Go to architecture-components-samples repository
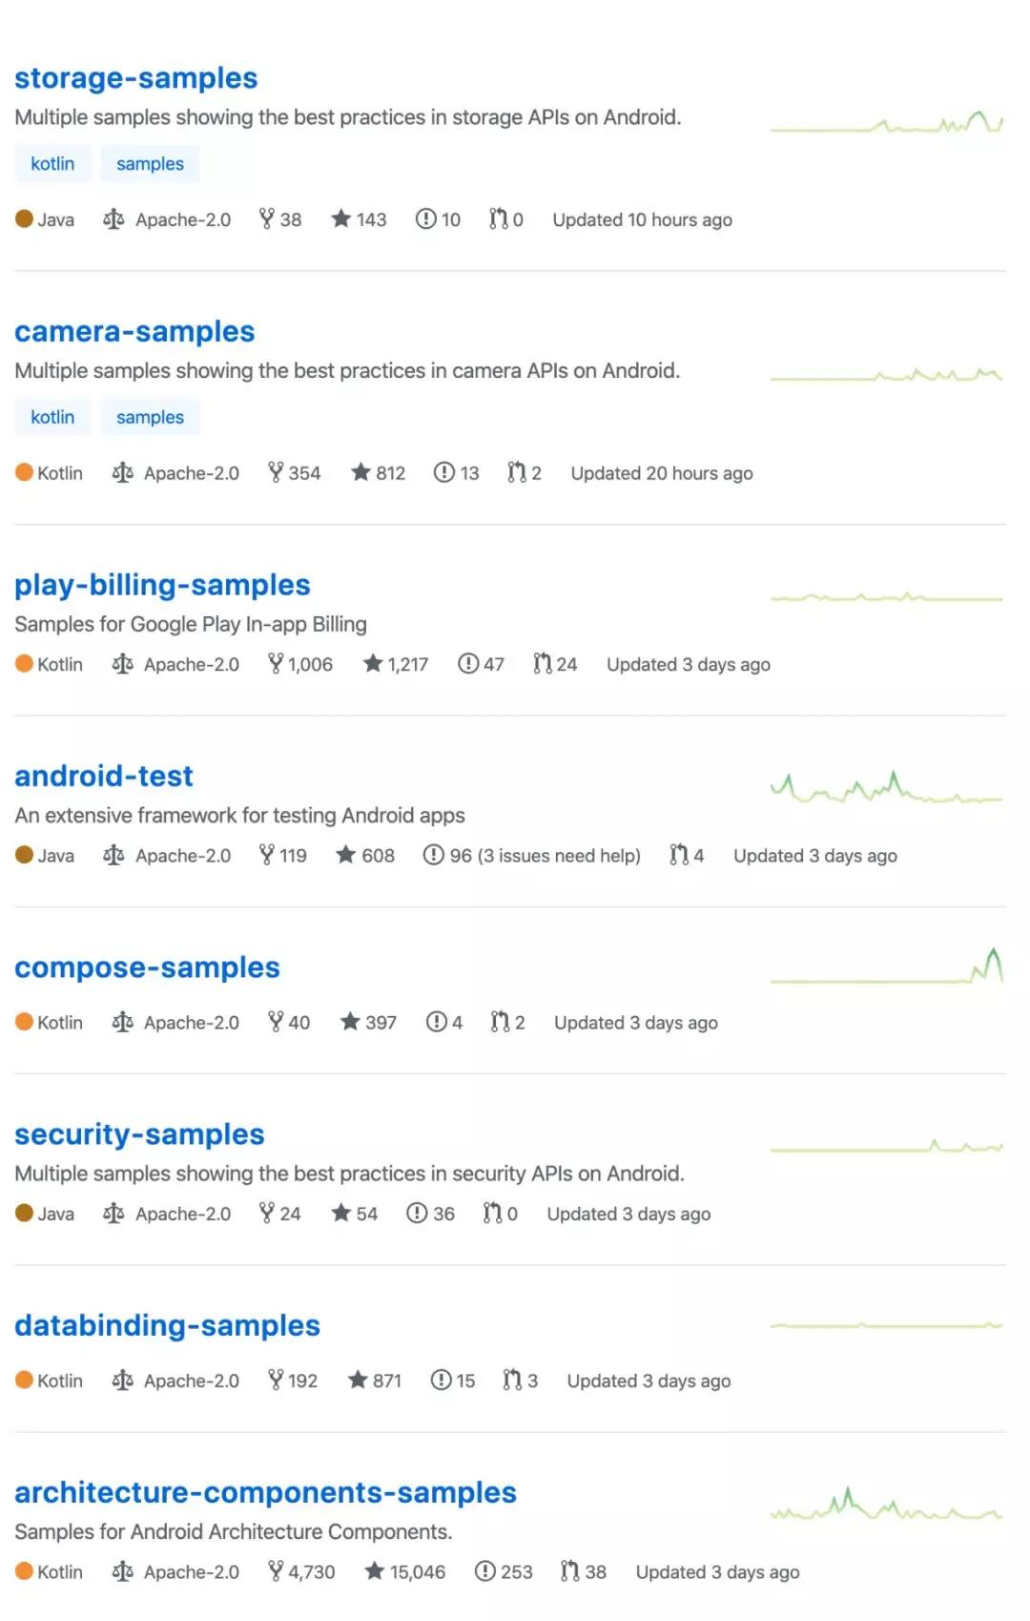Viewport: 1030px width, 1621px height. [265, 1493]
